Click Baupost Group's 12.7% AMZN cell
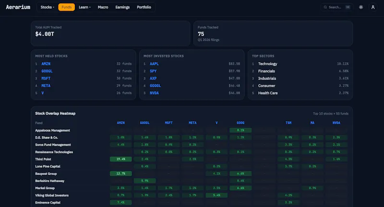Image resolution: width=384 pixels, height=207 pixels. click(x=121, y=173)
